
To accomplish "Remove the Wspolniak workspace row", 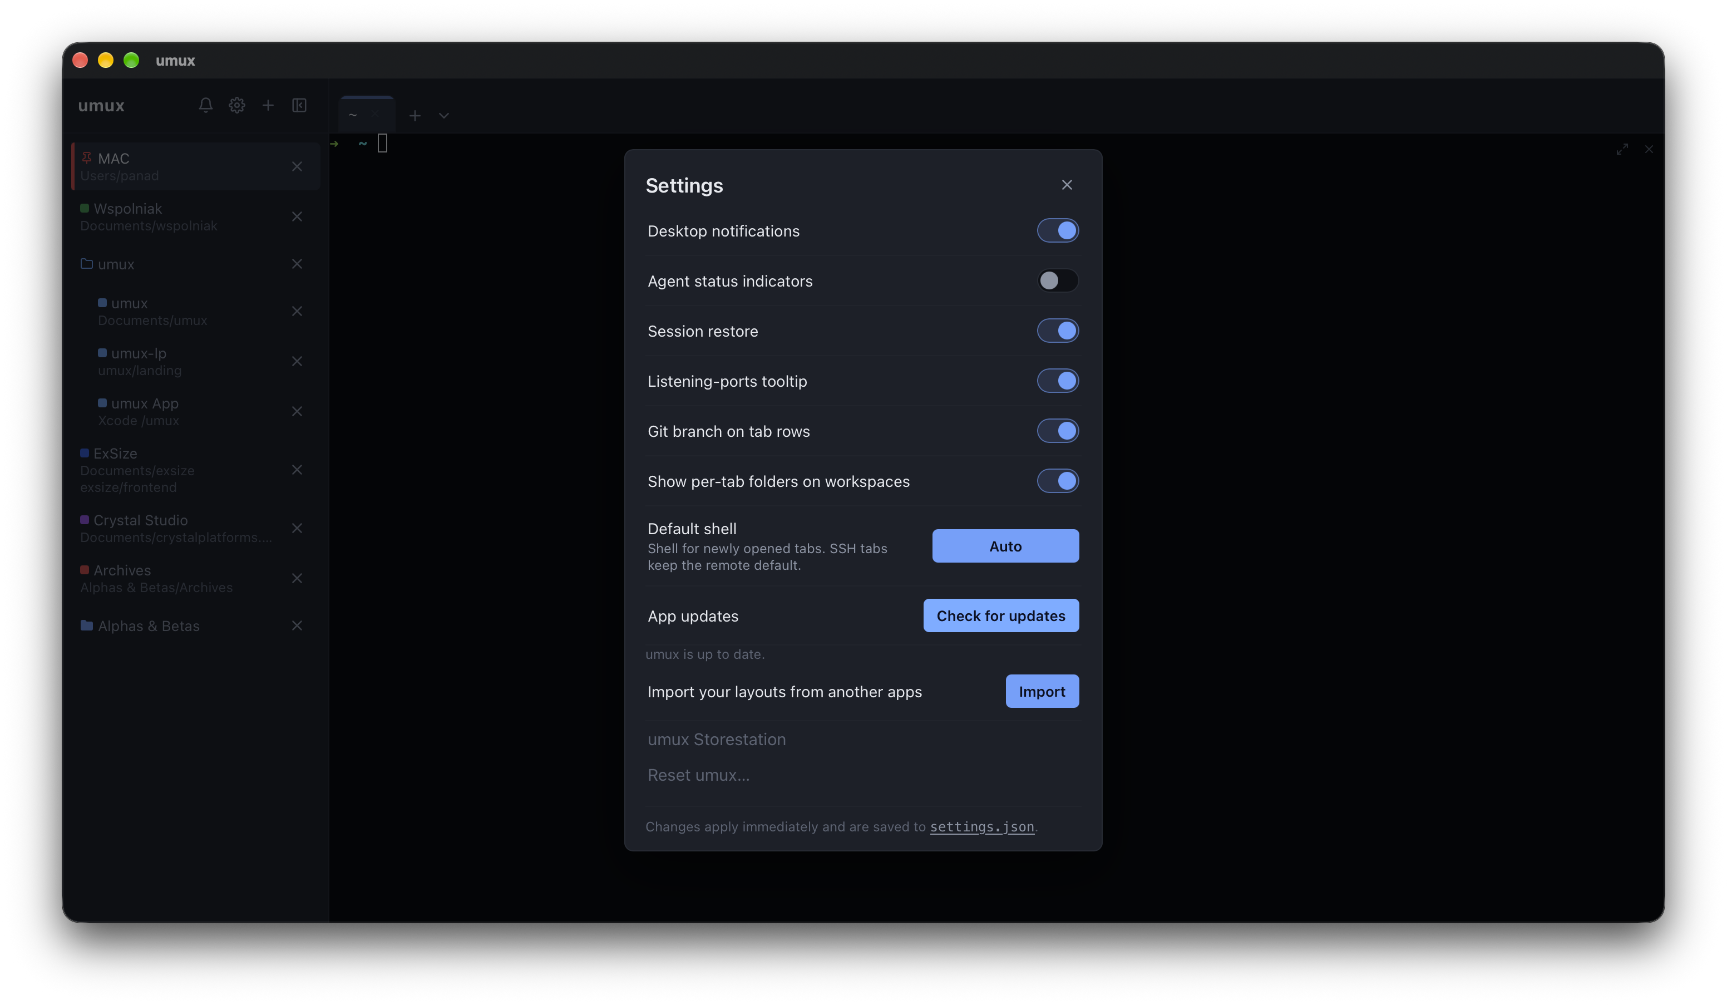I will click(297, 216).
